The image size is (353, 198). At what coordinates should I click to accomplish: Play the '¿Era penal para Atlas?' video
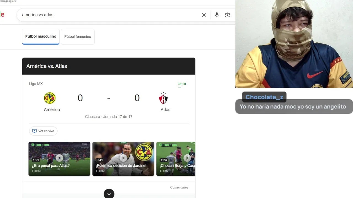pos(59,159)
